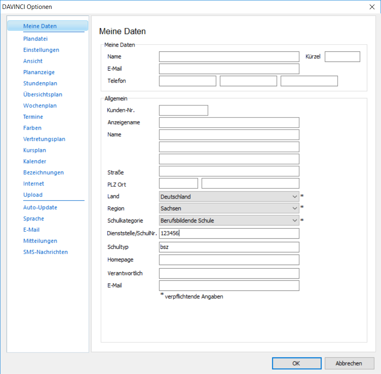Cancel the dialog via Abbrechen
Screen dimensions: 381x374
click(349, 363)
